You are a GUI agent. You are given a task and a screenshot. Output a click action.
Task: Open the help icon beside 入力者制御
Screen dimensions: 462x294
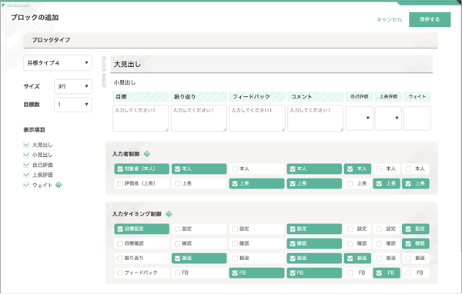point(147,154)
